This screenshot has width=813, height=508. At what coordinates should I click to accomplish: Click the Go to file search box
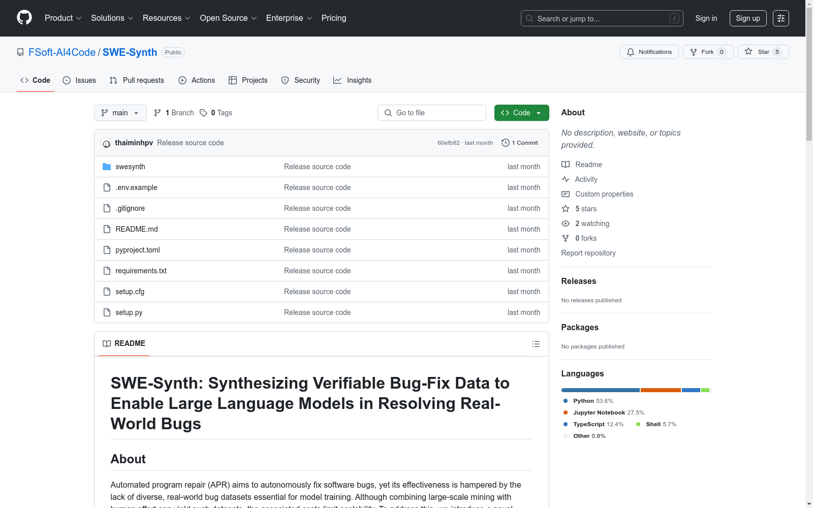432,113
